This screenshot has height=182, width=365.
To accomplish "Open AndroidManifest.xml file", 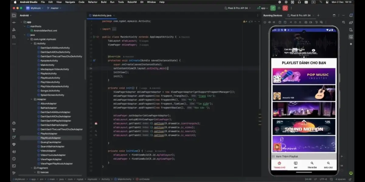I will tap(44, 31).
